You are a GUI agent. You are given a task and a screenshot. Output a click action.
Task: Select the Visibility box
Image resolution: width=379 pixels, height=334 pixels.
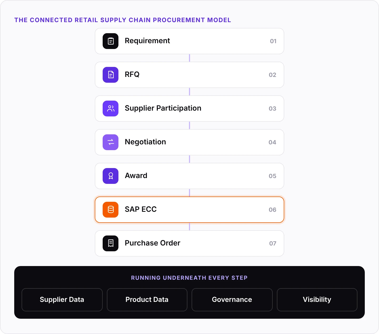point(317,300)
